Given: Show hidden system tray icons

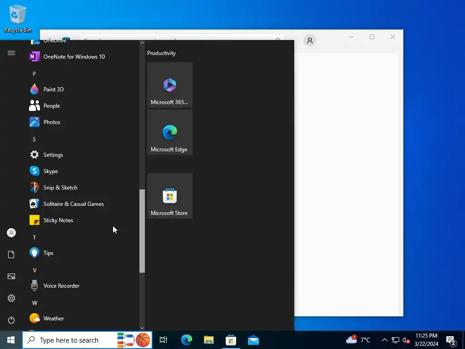Looking at the screenshot, I should tap(384, 340).
